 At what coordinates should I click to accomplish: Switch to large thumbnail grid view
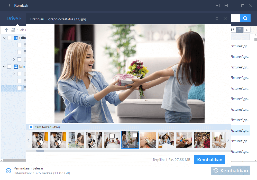[233, 30]
